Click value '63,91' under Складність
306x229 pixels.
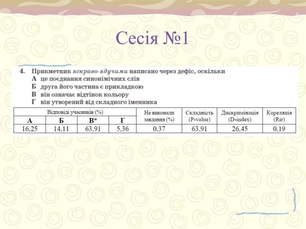coord(199,129)
